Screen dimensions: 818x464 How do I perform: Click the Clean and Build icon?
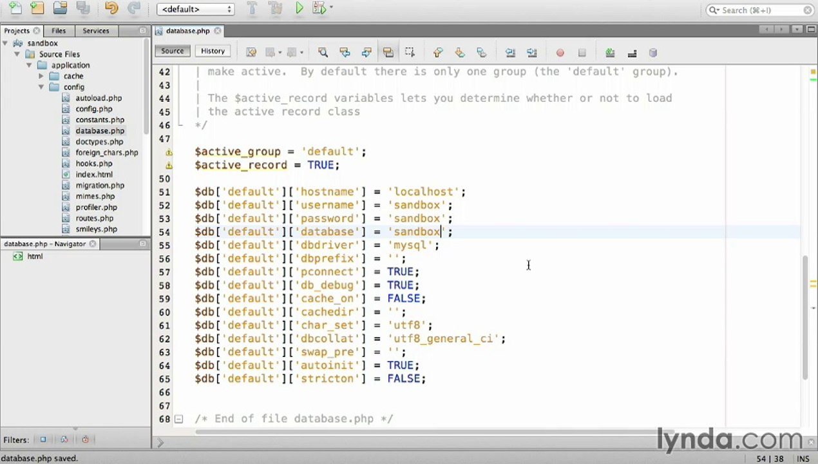(x=276, y=8)
